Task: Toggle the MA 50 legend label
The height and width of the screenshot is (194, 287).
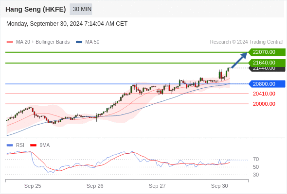Action: coord(92,42)
